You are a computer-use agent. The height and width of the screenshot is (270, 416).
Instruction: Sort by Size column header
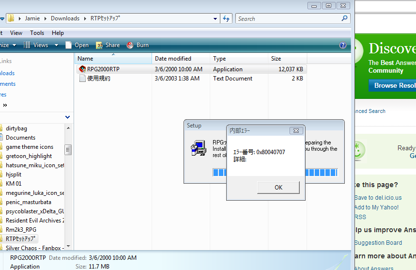pos(287,58)
